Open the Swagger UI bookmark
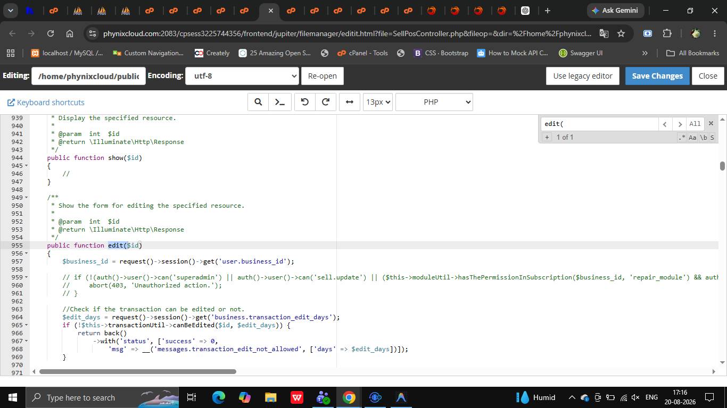 [581, 53]
